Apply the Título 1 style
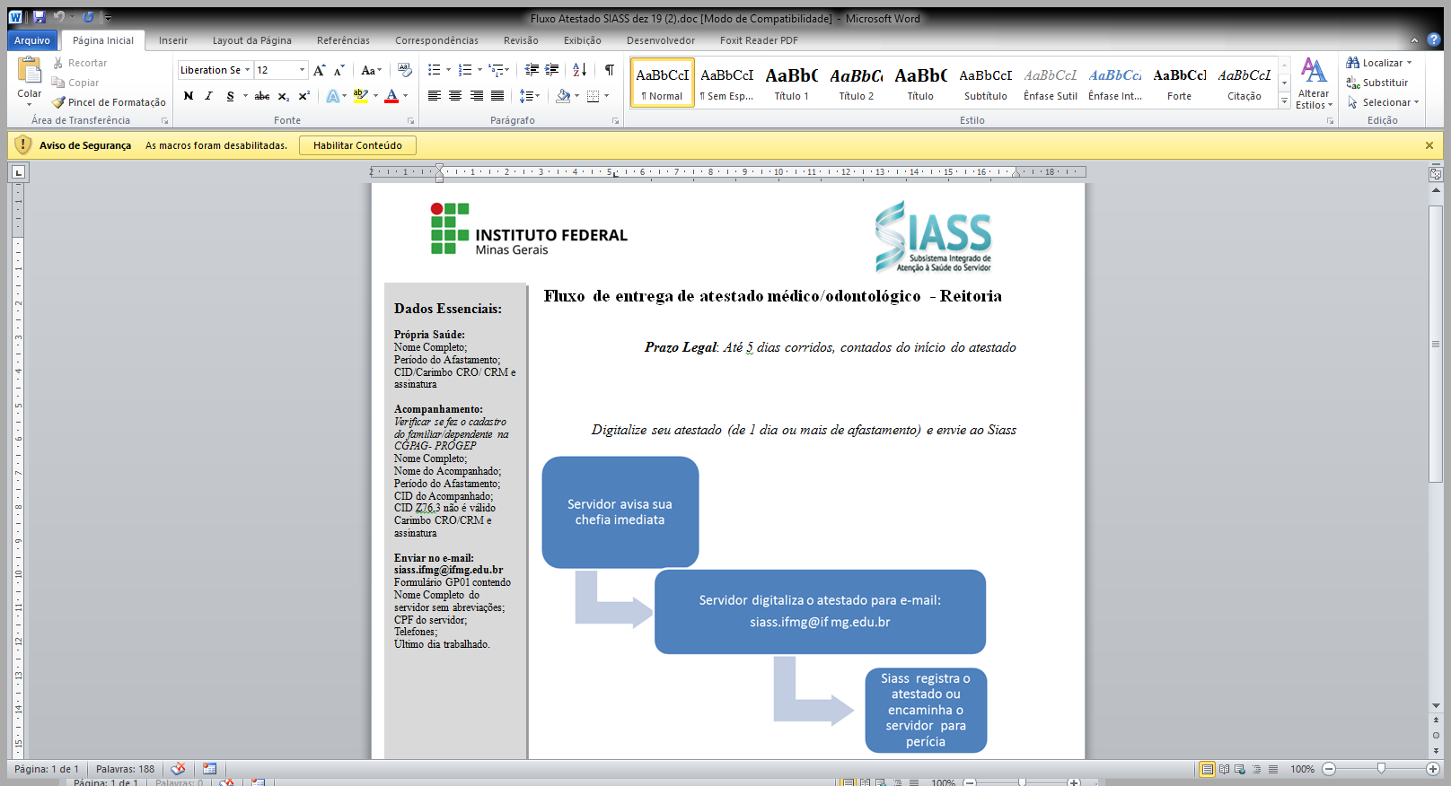 (x=791, y=83)
